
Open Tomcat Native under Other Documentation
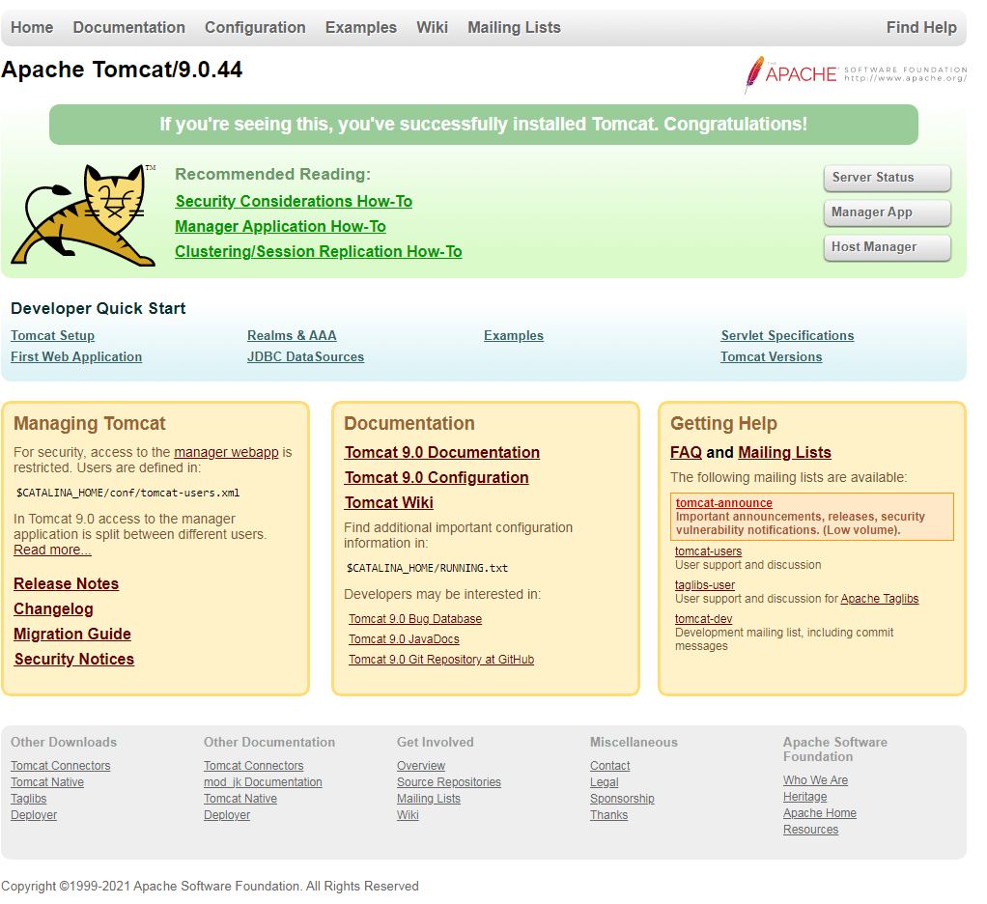240,798
